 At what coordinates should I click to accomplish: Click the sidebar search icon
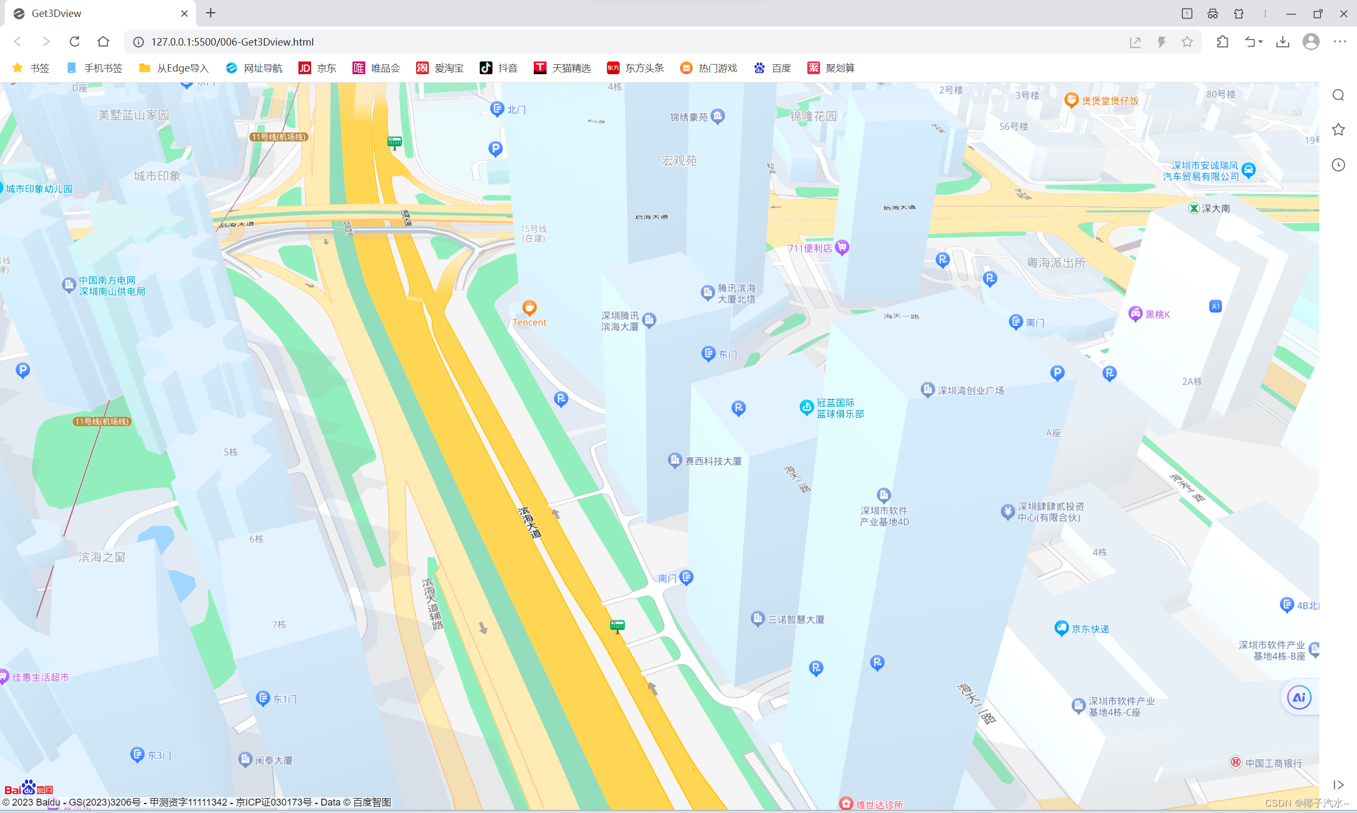coord(1338,95)
